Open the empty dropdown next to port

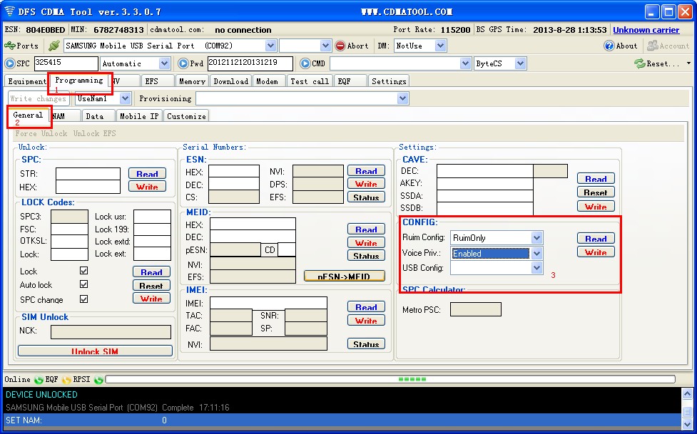click(325, 46)
